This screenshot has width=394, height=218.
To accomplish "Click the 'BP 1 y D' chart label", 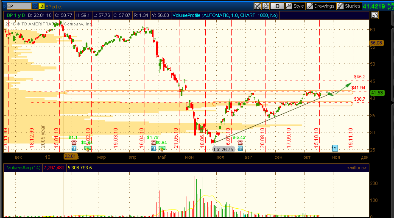I will 16,15.
